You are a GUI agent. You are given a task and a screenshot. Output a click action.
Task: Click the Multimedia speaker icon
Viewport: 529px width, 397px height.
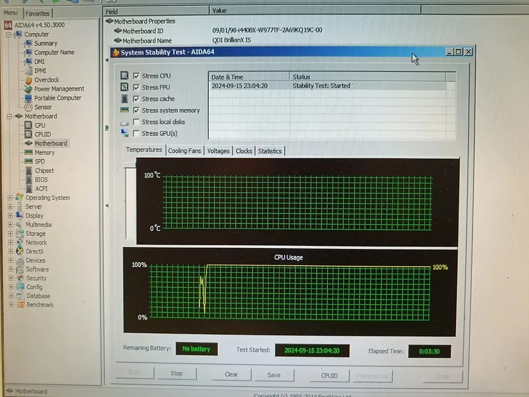point(19,225)
